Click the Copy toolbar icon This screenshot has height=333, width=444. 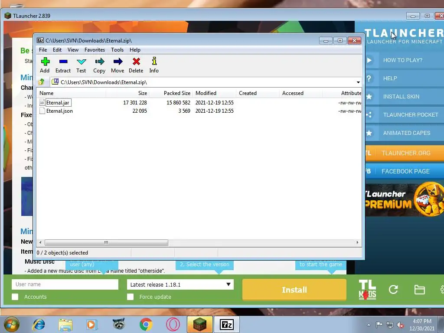point(99,65)
